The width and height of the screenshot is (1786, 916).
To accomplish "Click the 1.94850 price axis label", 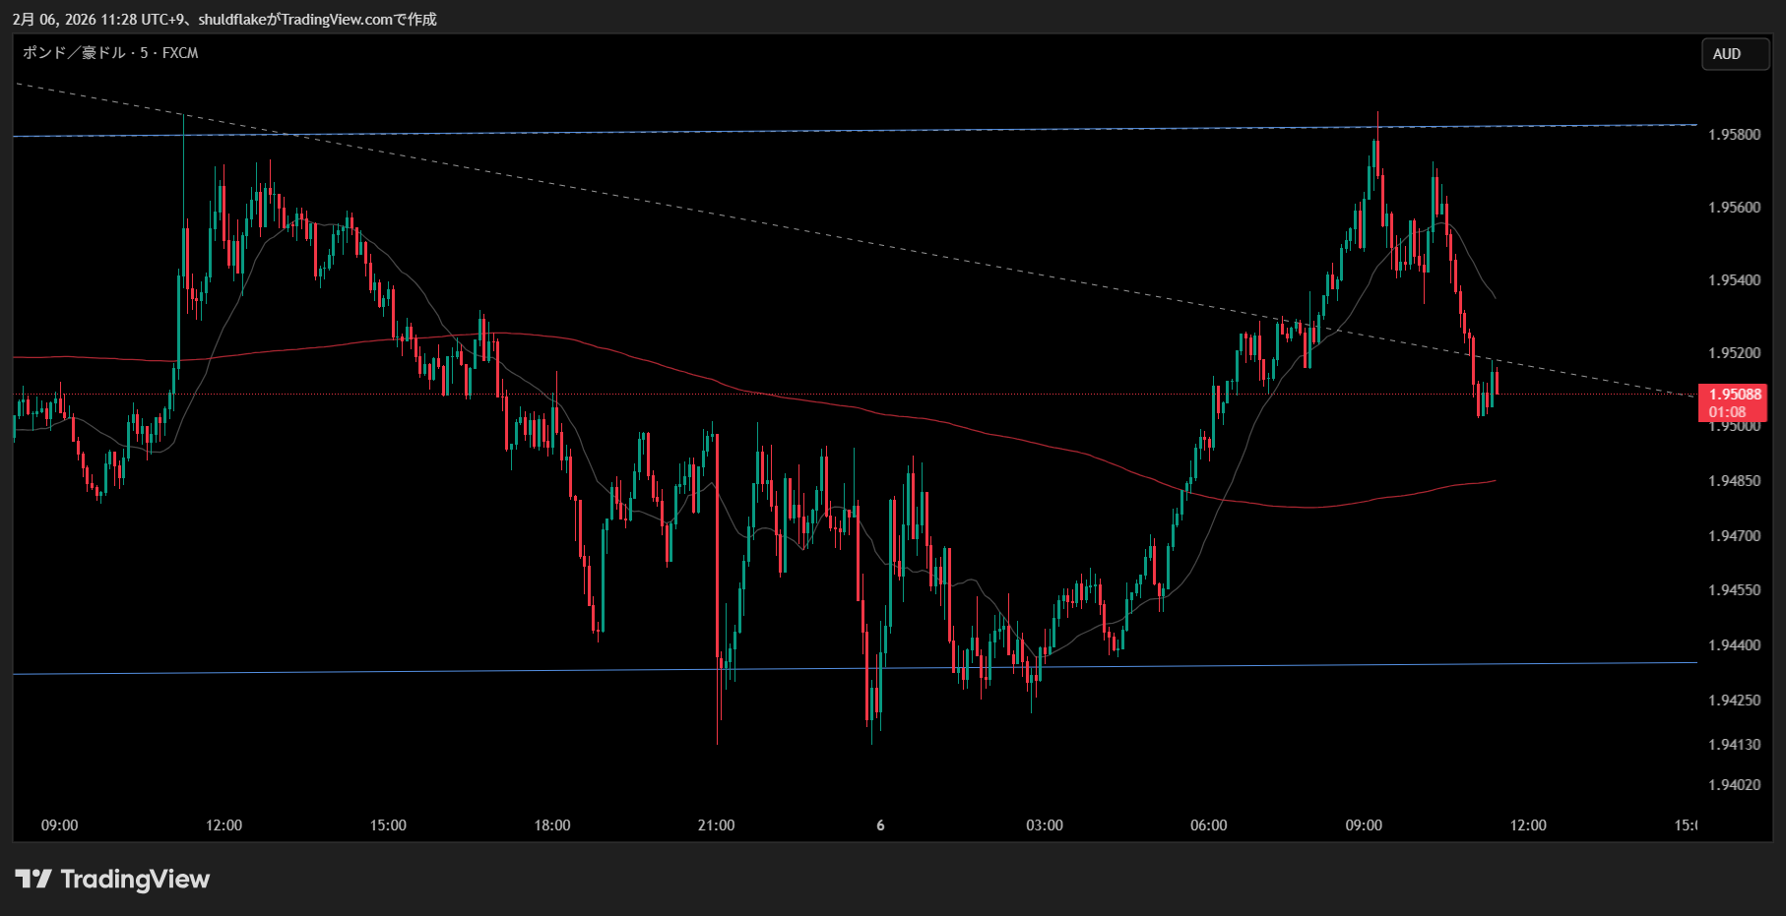I will pyautogui.click(x=1734, y=481).
